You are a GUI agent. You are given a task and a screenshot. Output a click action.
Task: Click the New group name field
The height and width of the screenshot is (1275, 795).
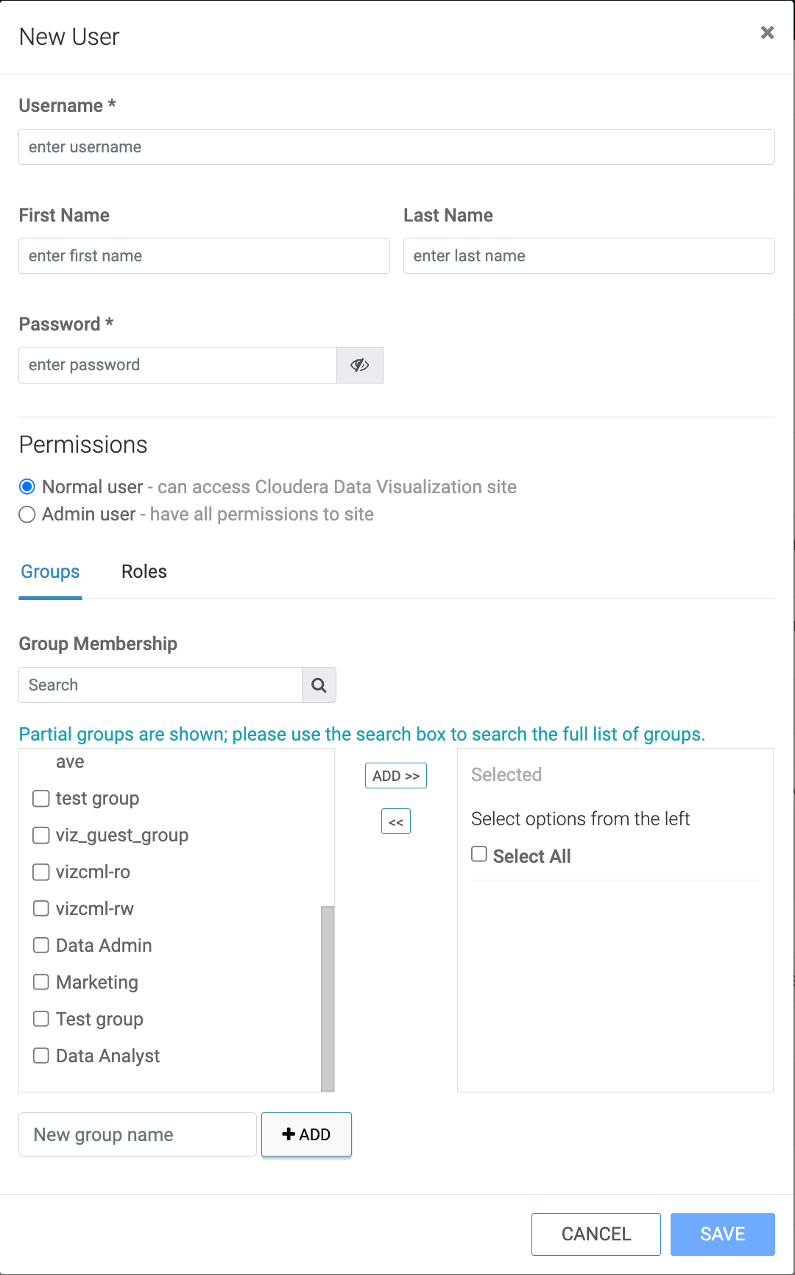tap(138, 1134)
